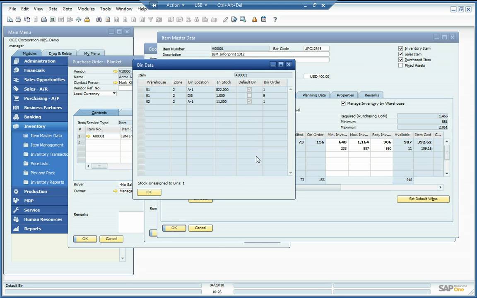Uncheck the Sales Item checkbox

(x=400, y=54)
